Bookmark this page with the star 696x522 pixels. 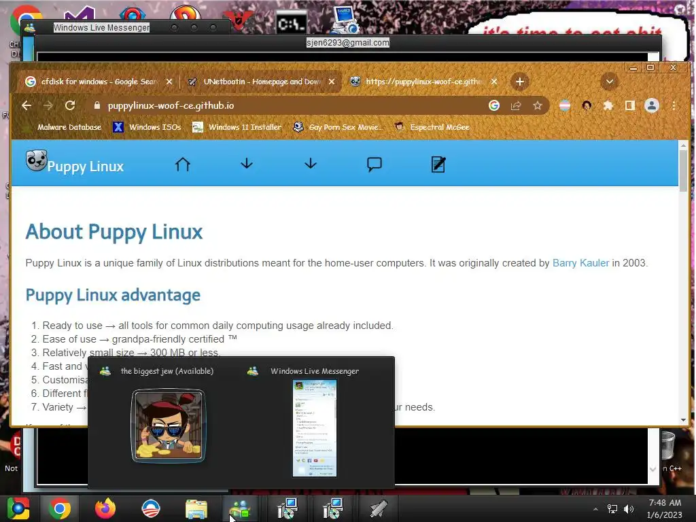pyautogui.click(x=538, y=105)
